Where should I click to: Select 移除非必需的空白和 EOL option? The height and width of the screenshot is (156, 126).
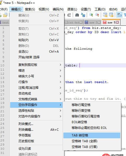92,128
